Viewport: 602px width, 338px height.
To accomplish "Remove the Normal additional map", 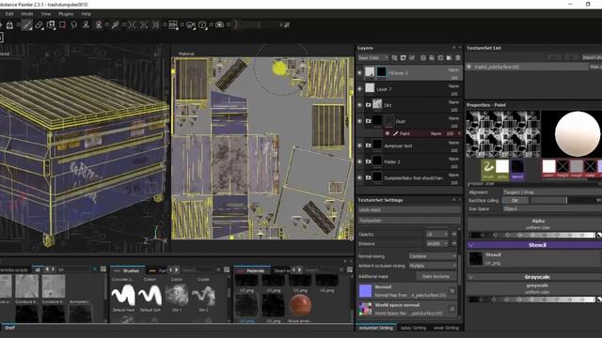I will point(452,291).
